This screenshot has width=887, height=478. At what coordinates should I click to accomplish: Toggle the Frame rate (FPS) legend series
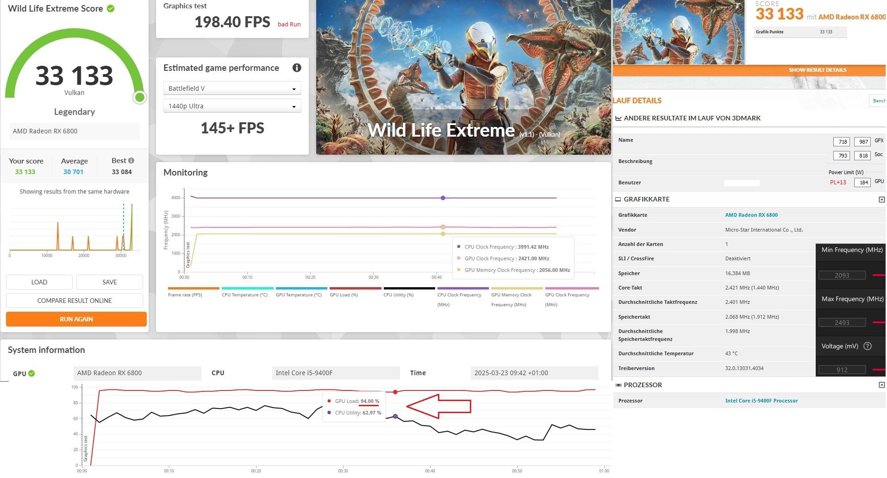194,292
